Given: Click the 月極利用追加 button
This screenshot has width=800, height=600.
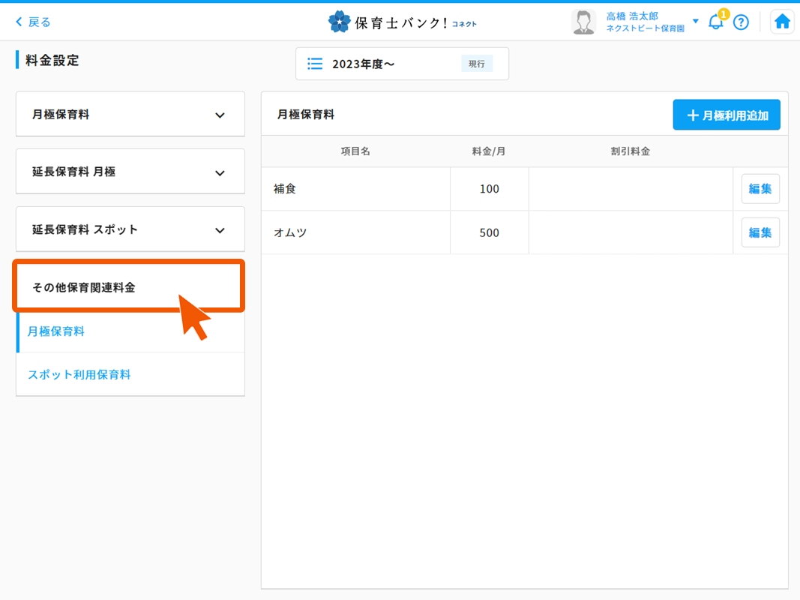Looking at the screenshot, I should click(726, 115).
